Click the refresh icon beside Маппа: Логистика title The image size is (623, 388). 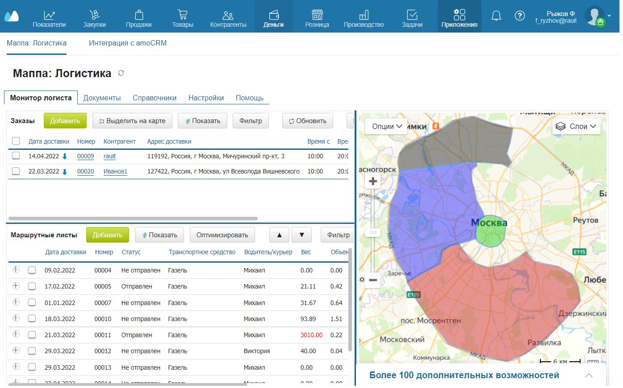pyautogui.click(x=121, y=73)
